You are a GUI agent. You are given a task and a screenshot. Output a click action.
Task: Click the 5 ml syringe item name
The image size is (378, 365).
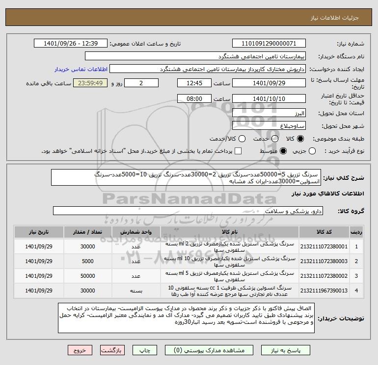[x=230, y=276]
